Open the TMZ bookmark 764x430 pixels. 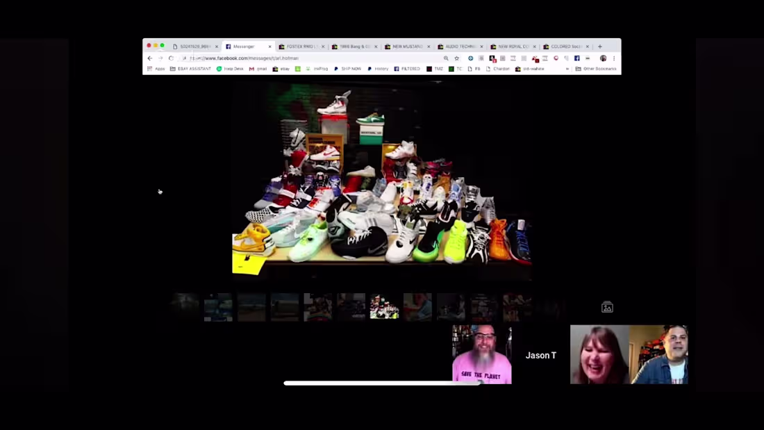click(435, 69)
